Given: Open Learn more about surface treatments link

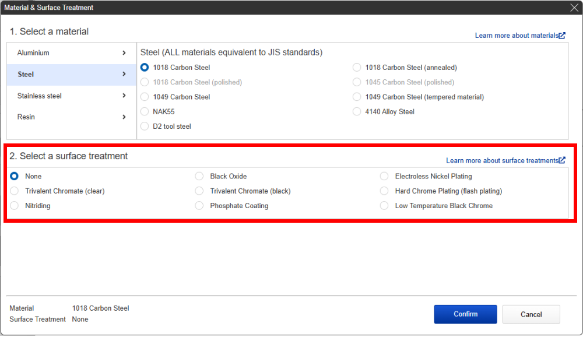Looking at the screenshot, I should click(501, 160).
